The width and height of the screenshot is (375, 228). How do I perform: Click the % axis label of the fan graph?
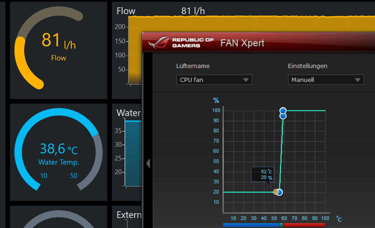216,100
